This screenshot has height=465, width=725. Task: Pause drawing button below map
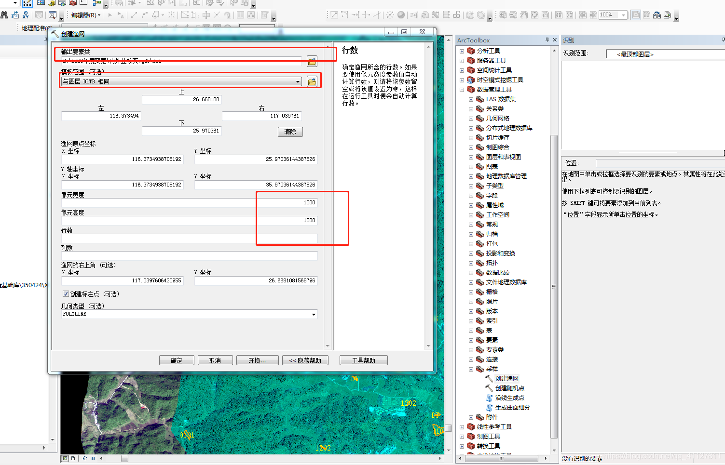pyautogui.click(x=93, y=458)
